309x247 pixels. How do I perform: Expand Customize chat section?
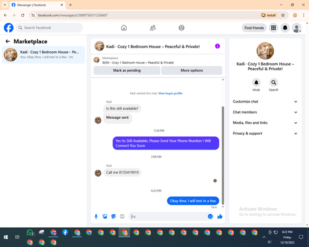coord(265,101)
